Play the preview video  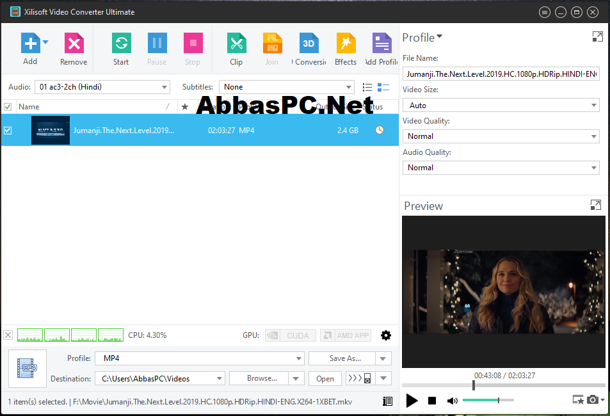(x=412, y=401)
